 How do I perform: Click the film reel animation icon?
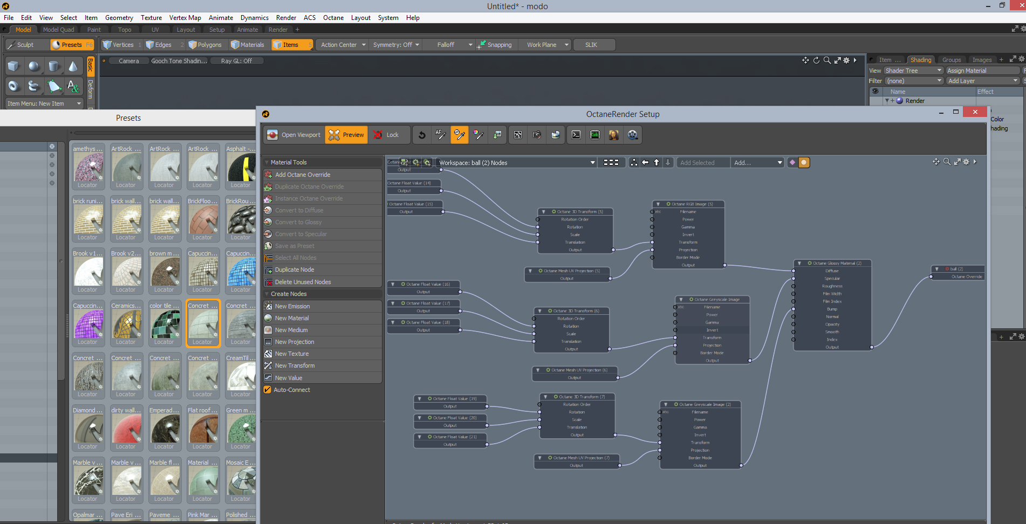[x=633, y=135]
